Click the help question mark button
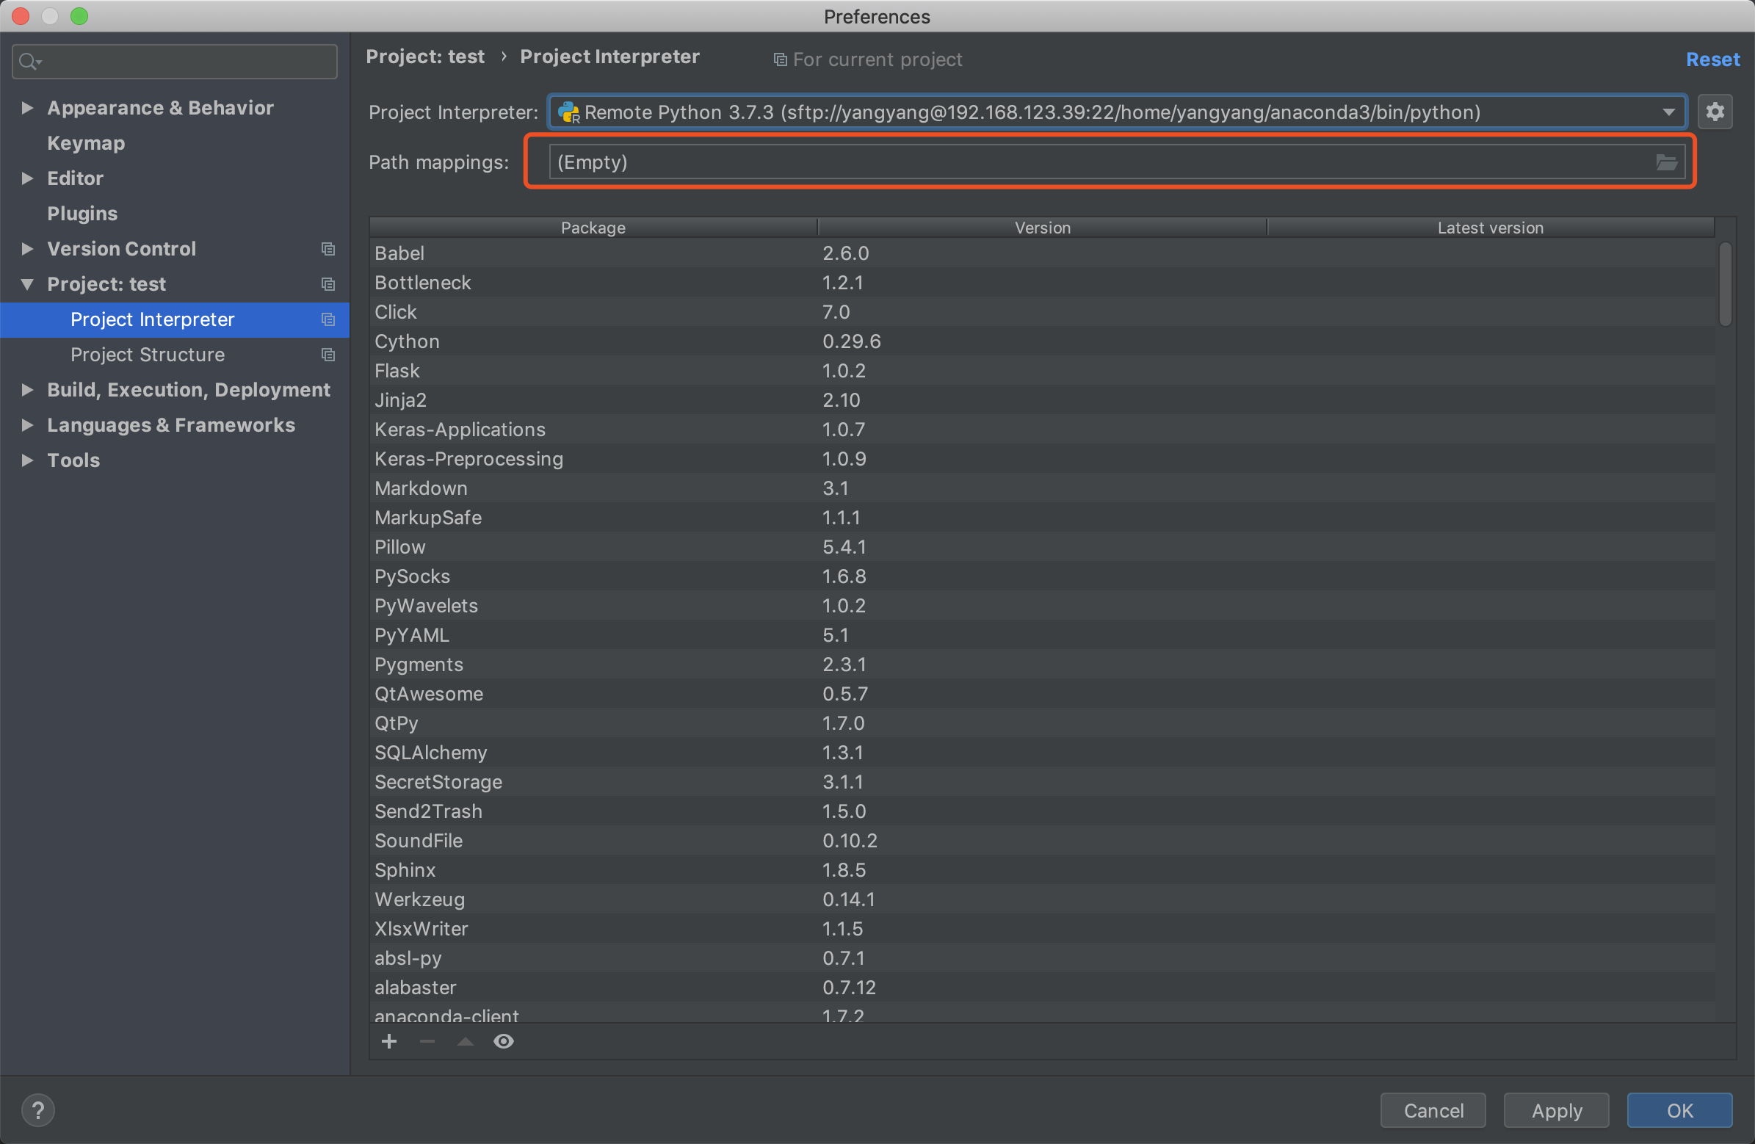This screenshot has height=1144, width=1755. click(37, 1109)
